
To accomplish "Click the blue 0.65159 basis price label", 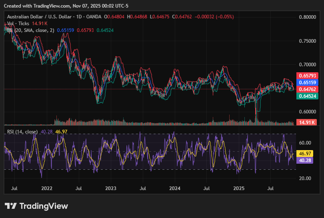I will click(306, 82).
